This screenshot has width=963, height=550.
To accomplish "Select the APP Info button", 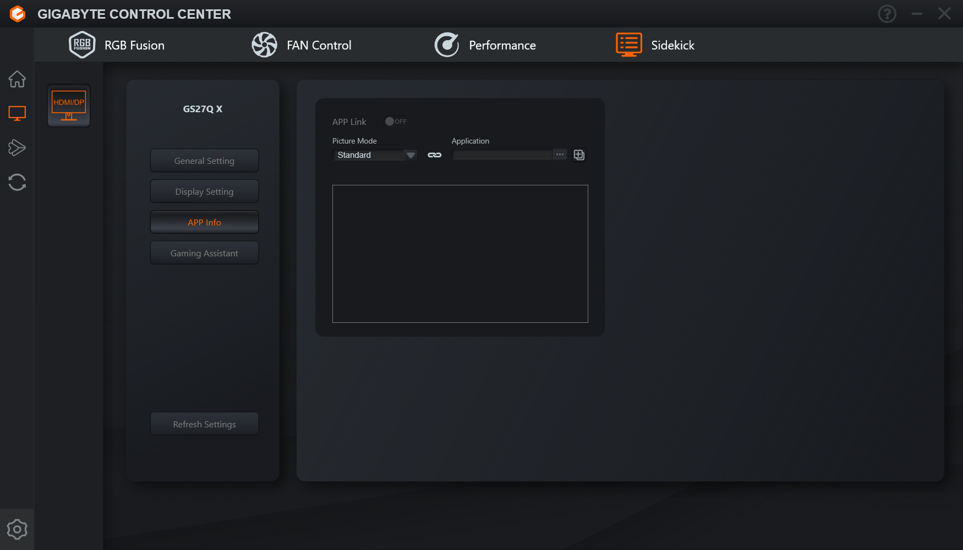I will point(204,222).
